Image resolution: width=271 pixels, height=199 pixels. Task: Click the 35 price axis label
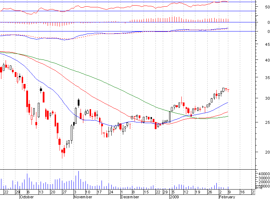(267, 78)
